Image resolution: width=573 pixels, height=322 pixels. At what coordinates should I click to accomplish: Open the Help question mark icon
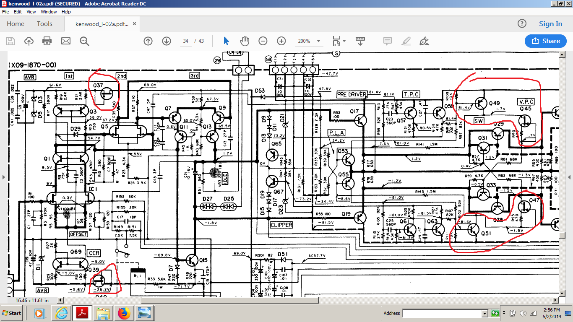(521, 23)
